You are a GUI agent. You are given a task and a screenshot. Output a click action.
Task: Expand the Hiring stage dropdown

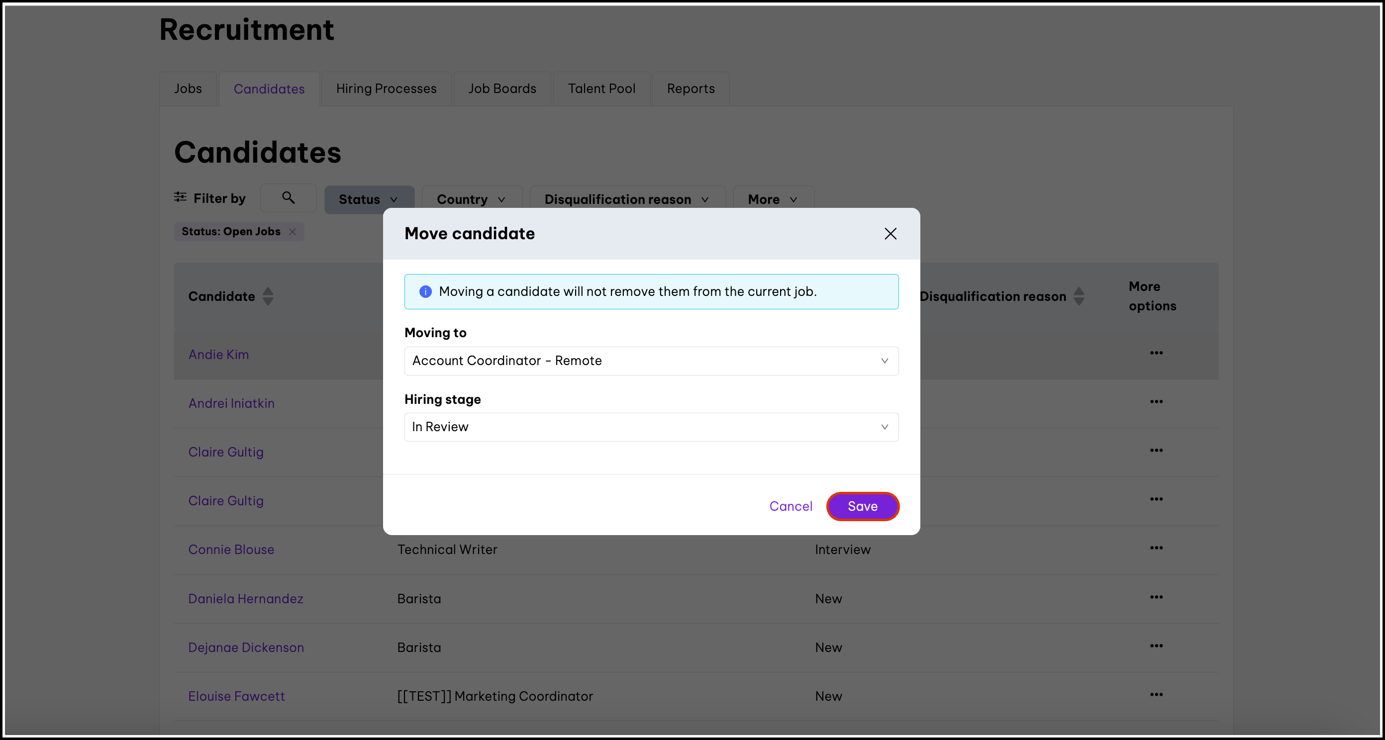tap(651, 427)
